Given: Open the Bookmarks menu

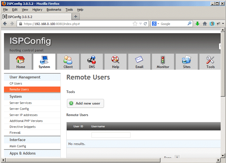Looking at the screenshot, I should point(54,10).
